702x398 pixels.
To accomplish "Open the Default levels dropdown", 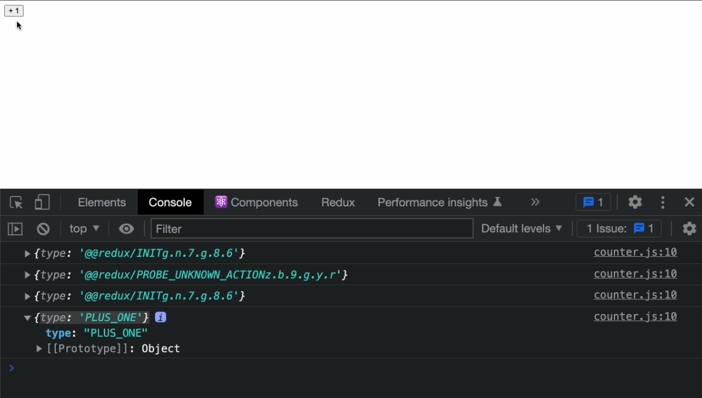I will [520, 229].
